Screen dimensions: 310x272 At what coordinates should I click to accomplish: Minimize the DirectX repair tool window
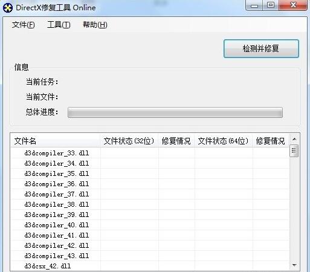(254, 5)
